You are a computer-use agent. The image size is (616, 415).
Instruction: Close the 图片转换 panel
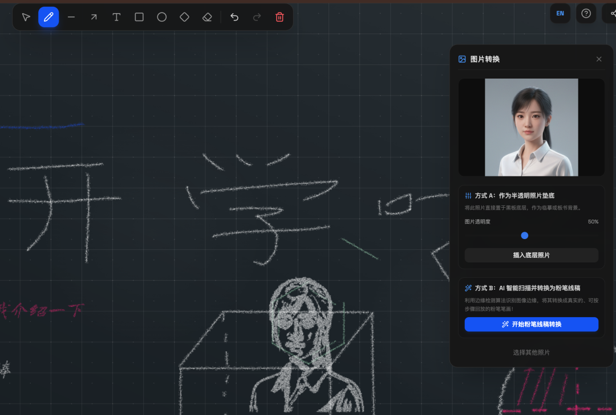[x=599, y=59]
